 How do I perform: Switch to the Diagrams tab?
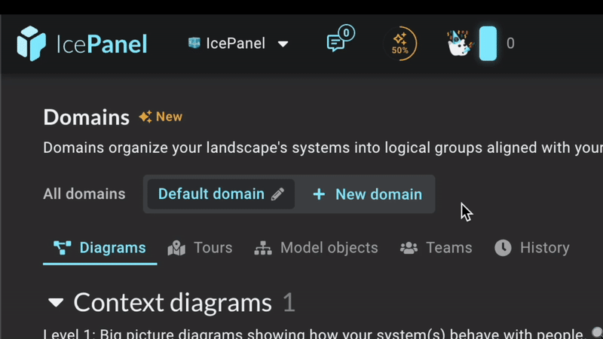[100, 248]
